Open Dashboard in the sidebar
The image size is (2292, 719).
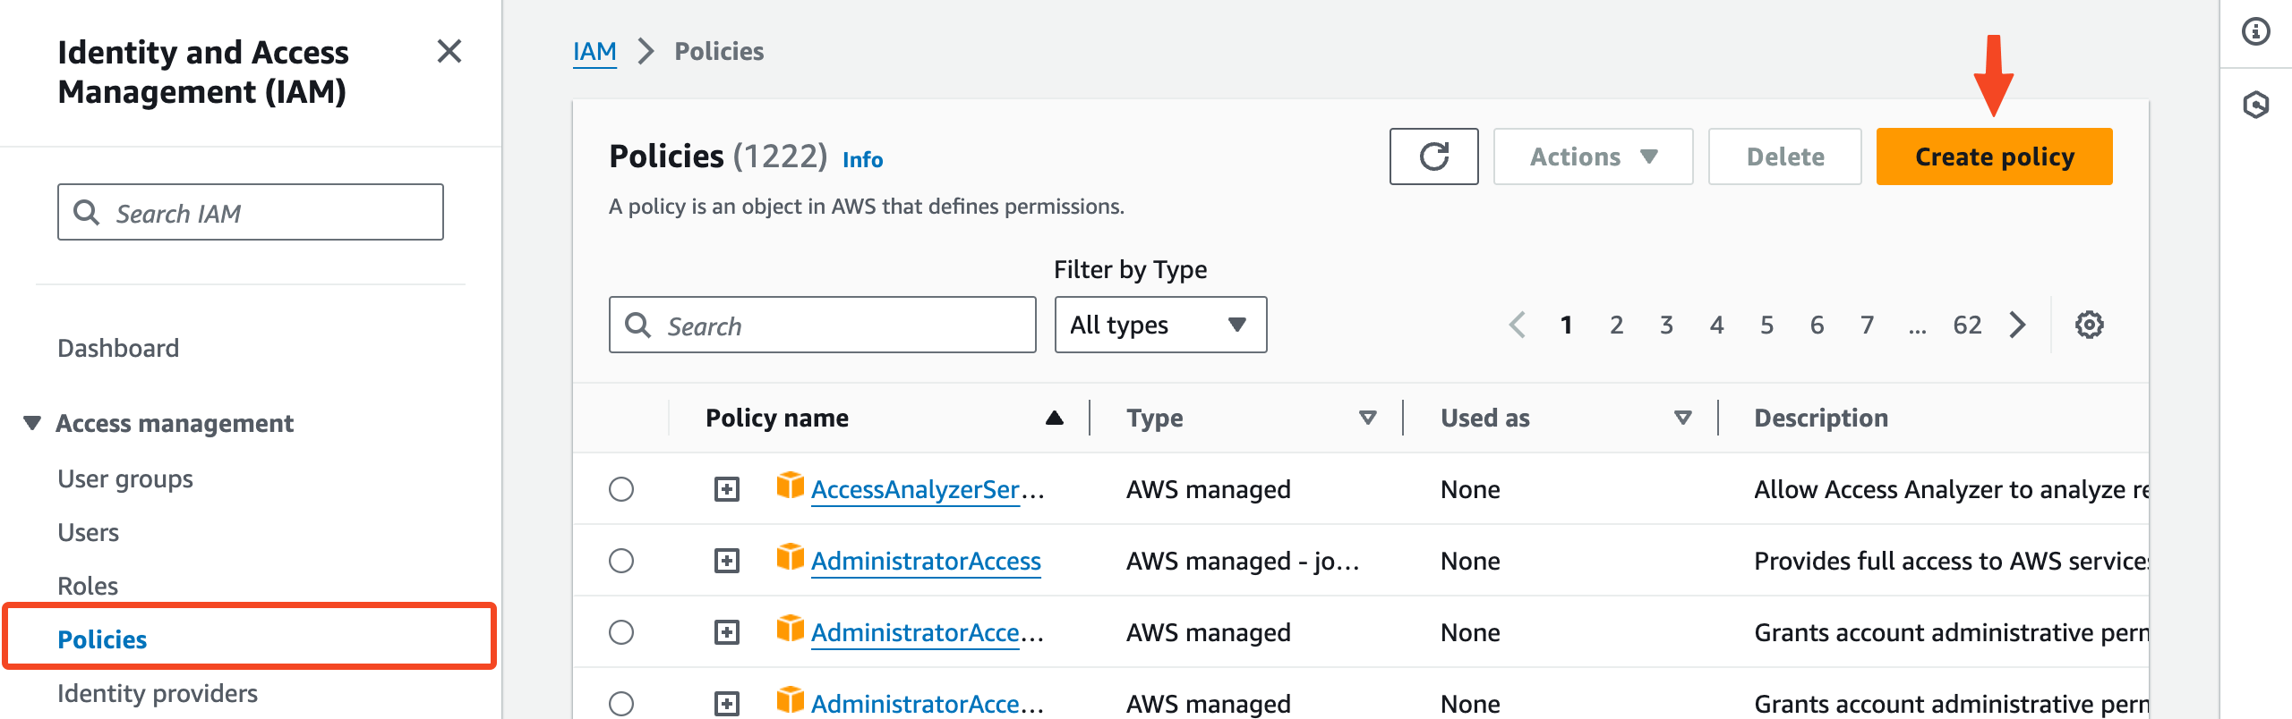click(x=118, y=348)
